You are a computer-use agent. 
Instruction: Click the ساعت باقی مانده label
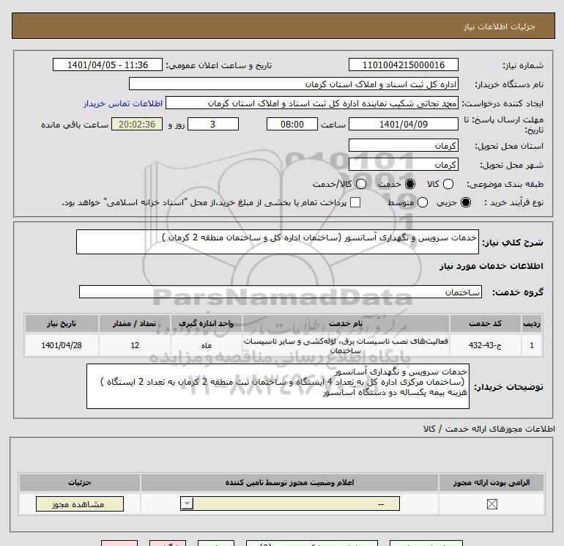pos(75,125)
